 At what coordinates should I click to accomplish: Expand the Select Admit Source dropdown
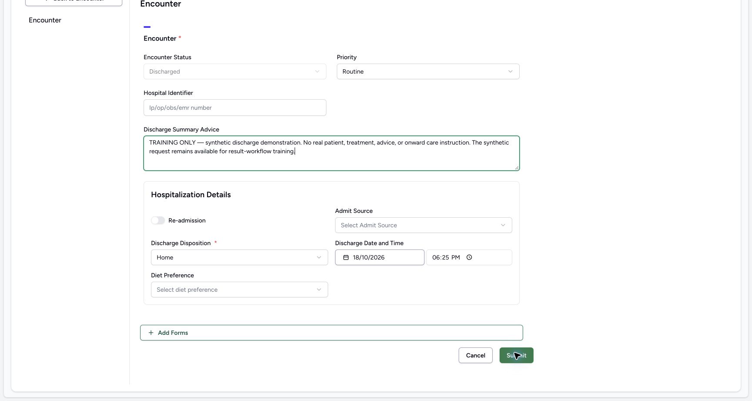(x=423, y=225)
